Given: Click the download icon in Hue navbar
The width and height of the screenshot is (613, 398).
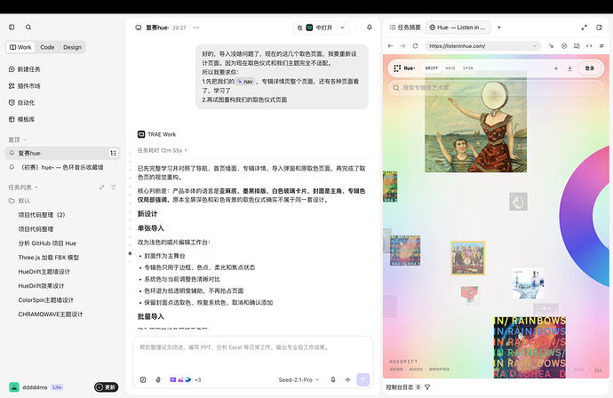Looking at the screenshot, I should (569, 68).
